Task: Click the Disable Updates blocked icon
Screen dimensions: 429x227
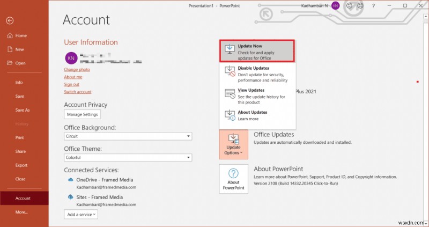Action: click(230, 71)
